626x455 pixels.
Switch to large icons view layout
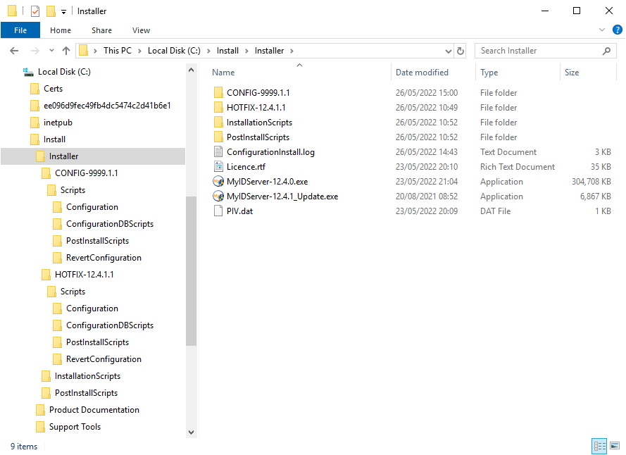click(614, 446)
